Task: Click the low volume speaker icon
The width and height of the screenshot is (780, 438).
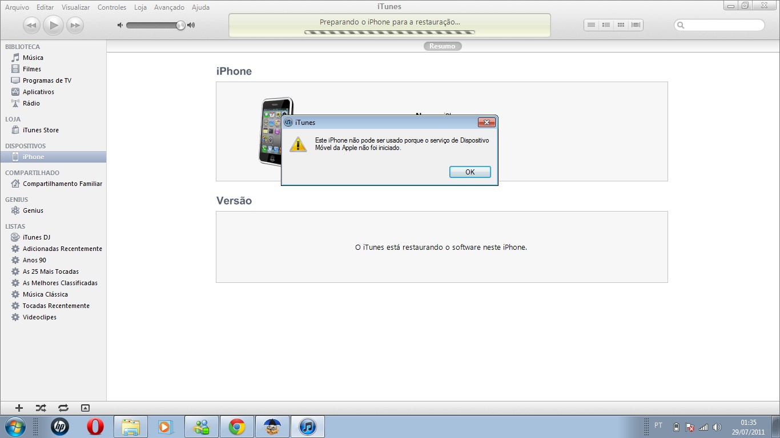Action: click(120, 25)
